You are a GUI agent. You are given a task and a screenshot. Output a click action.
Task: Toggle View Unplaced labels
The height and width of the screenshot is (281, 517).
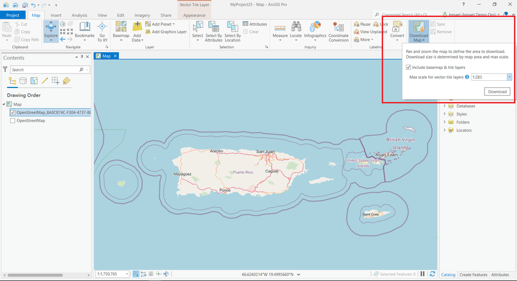[x=370, y=32]
